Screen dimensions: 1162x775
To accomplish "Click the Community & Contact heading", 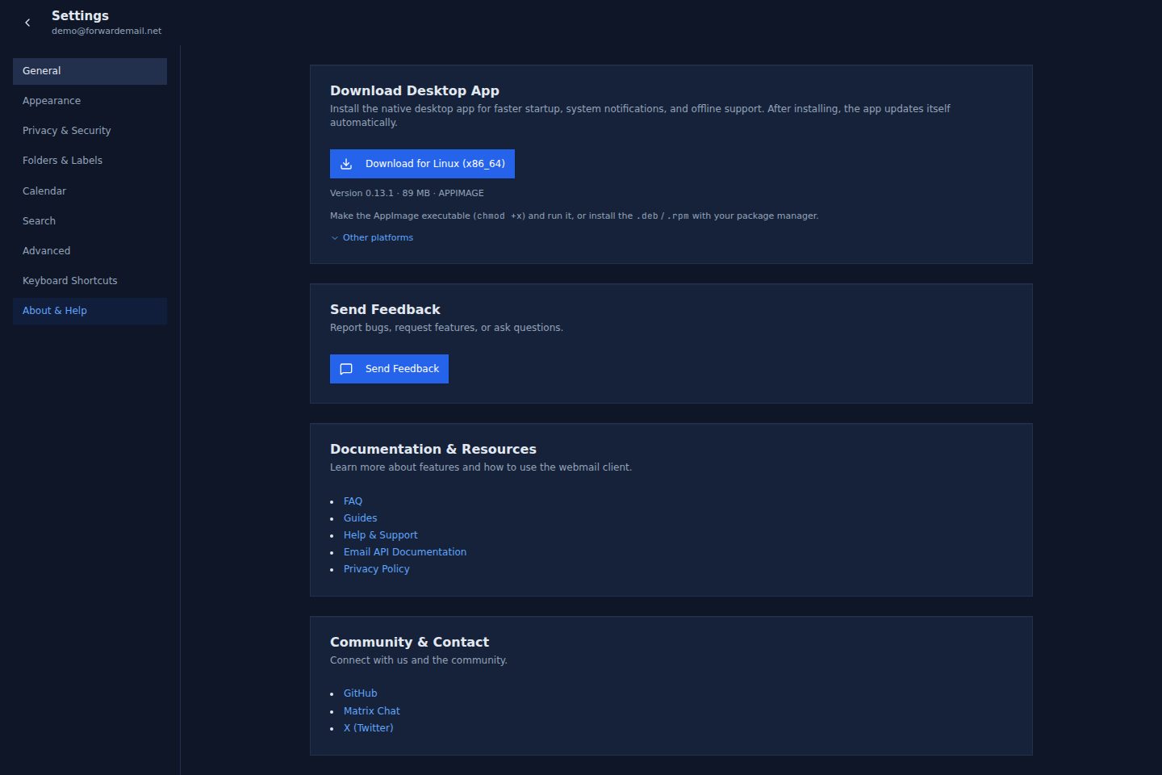I will point(409,643).
